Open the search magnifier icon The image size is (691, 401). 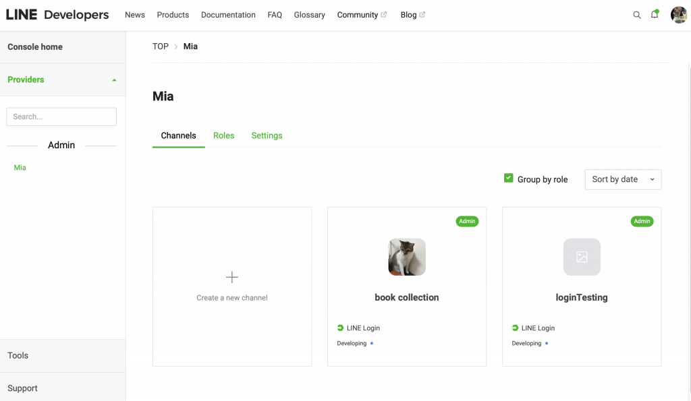[x=637, y=15]
